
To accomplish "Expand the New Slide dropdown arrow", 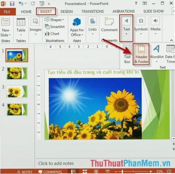I will (10, 35).
